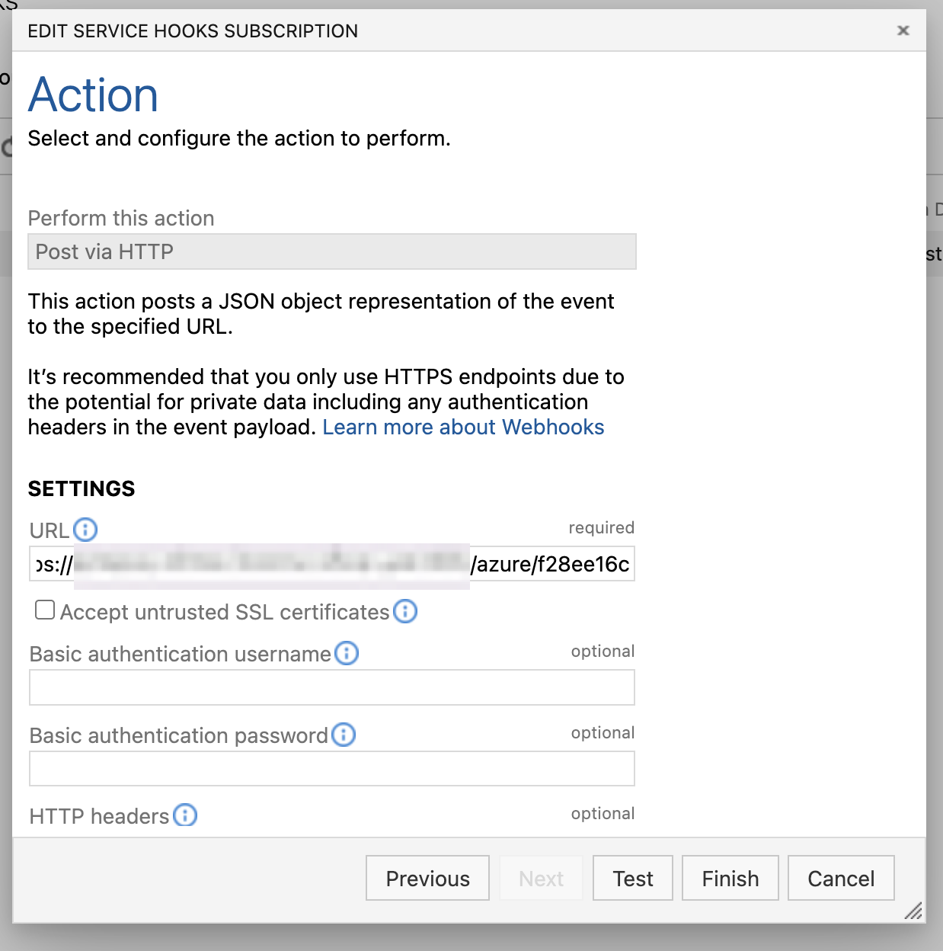The image size is (943, 951).
Task: Enable Accept untrusted SSL certificates checkbox
Action: coord(45,610)
